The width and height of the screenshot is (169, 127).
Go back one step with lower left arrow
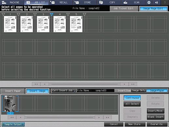[x=21, y=118]
